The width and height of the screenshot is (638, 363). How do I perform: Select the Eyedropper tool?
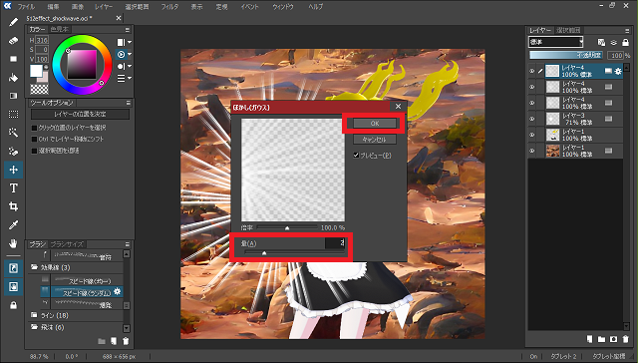click(13, 225)
